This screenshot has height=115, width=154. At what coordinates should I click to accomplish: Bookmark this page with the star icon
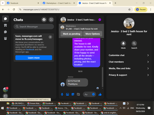[129, 9]
